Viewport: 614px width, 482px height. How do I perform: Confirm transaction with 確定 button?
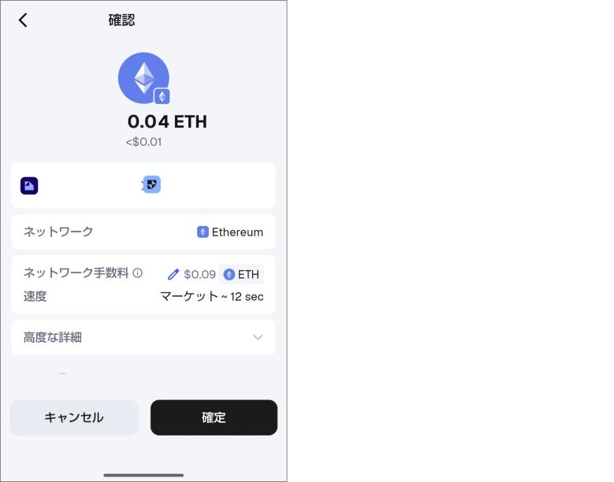click(214, 417)
